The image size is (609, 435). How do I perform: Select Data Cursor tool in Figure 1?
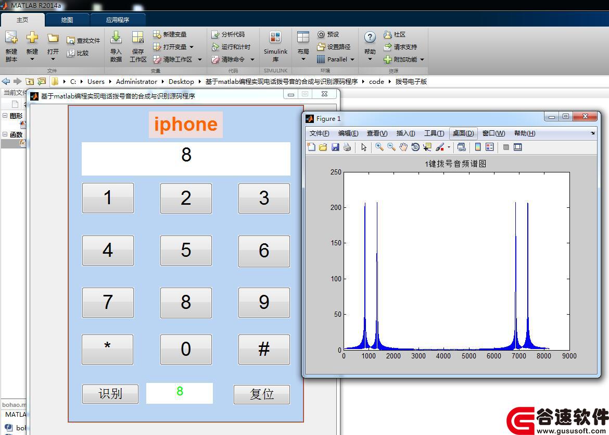coord(427,147)
